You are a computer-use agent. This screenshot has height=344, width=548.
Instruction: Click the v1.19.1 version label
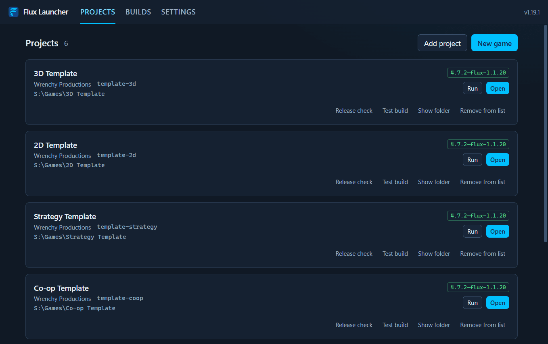[532, 12]
